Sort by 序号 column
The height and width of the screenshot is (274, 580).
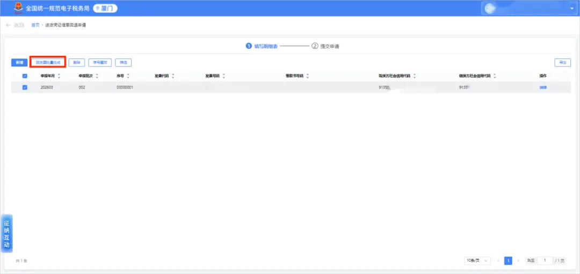pyautogui.click(x=128, y=76)
